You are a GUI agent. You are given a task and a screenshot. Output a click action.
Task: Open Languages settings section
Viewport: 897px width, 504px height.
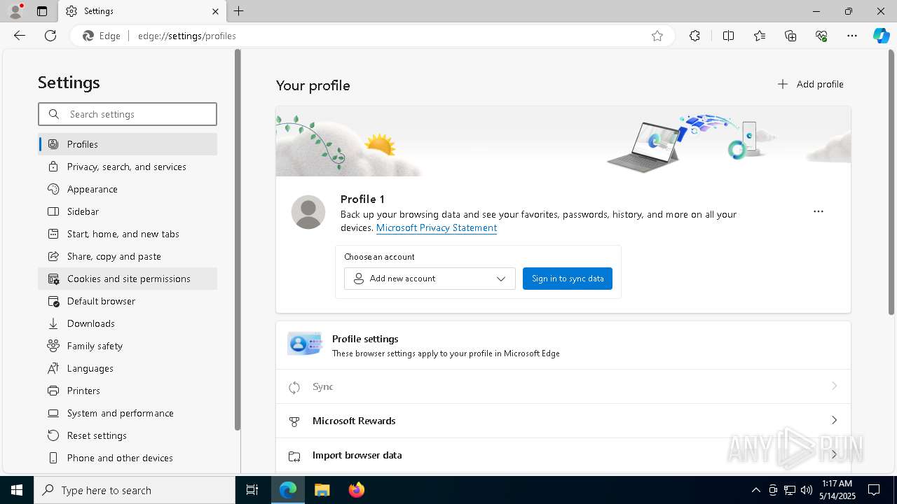tap(128, 368)
